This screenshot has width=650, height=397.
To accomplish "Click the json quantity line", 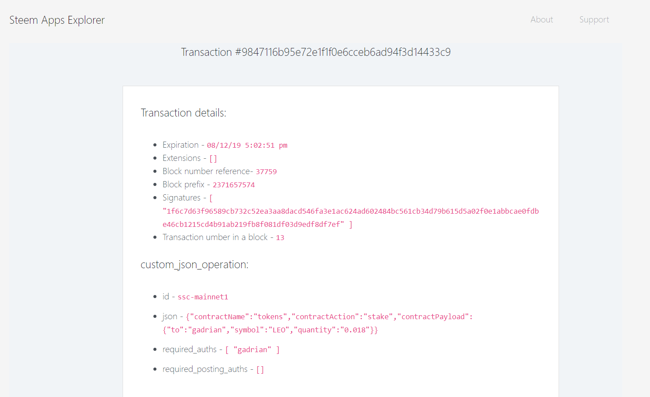I will click(270, 330).
